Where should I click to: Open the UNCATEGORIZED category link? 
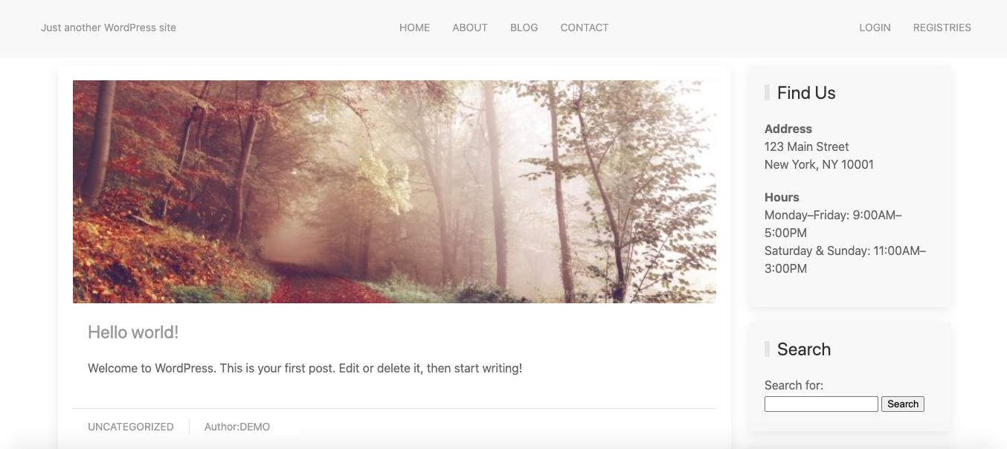(131, 427)
